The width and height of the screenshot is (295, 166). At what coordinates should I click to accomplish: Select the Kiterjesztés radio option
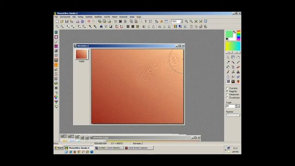tap(227, 95)
